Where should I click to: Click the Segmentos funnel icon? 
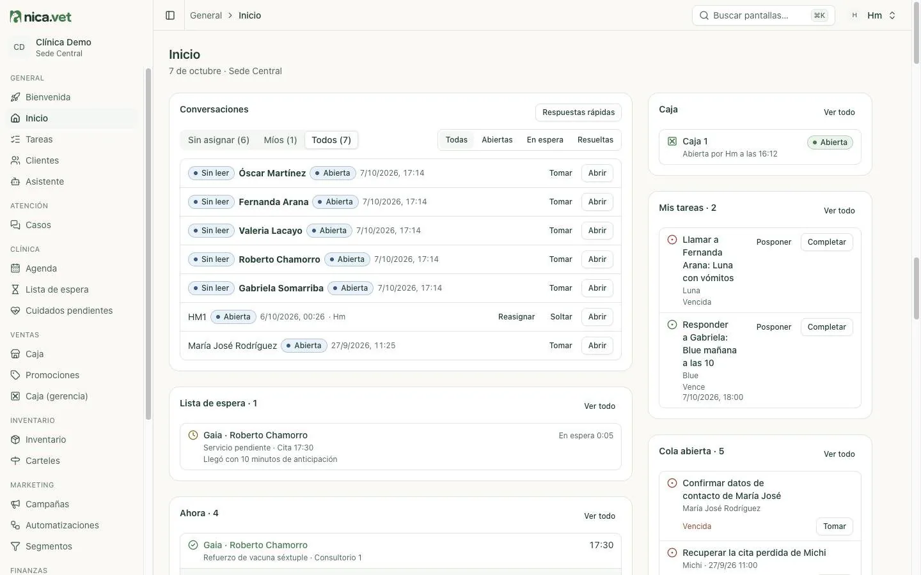click(15, 546)
